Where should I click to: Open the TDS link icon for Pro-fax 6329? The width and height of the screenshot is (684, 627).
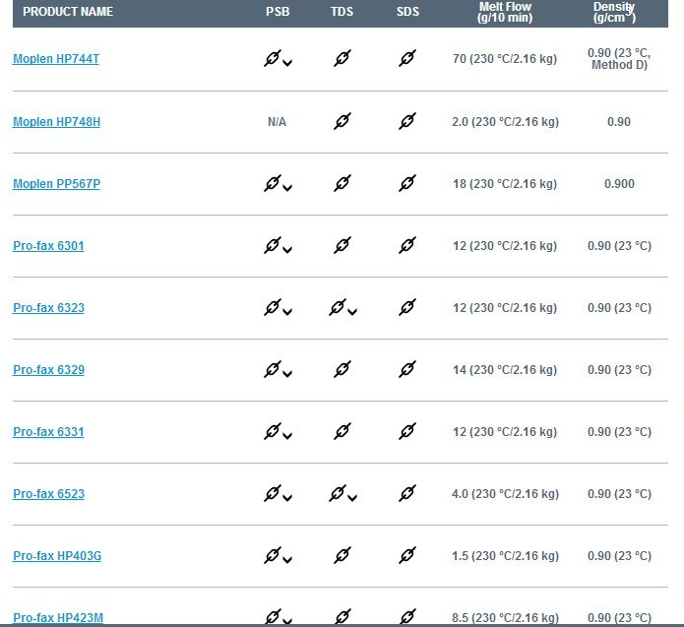(342, 369)
